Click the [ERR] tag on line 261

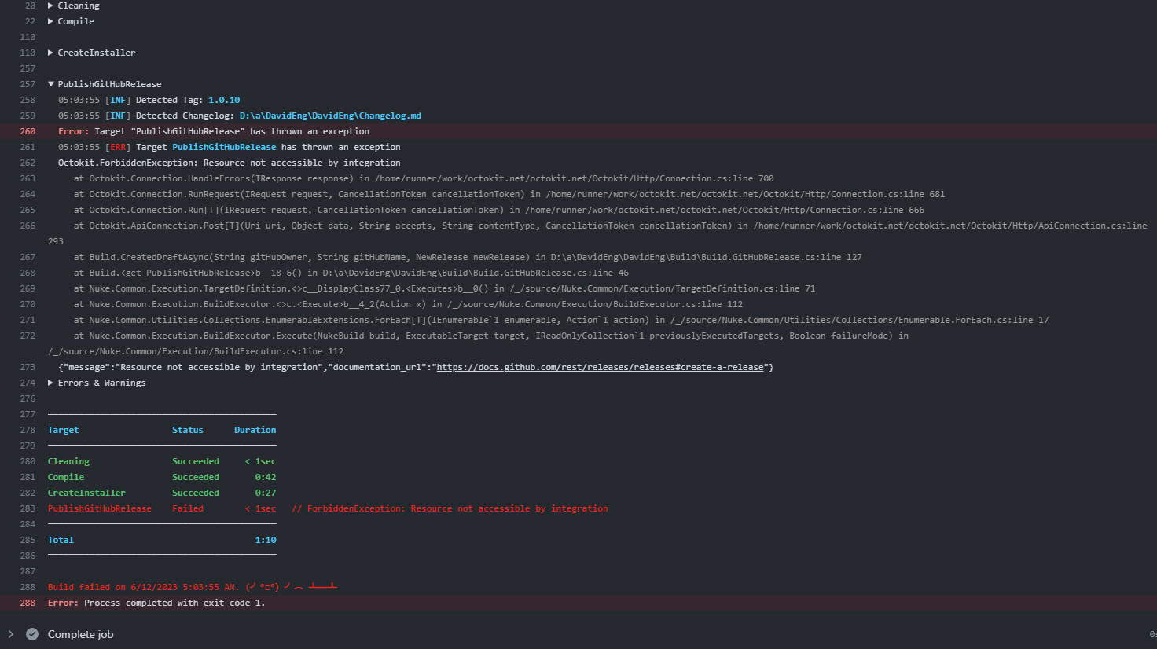(118, 147)
